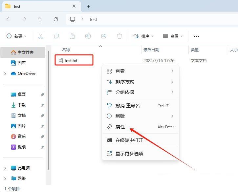
Task: Click the Cut scissors icon in toolbar
Action: 41,36
